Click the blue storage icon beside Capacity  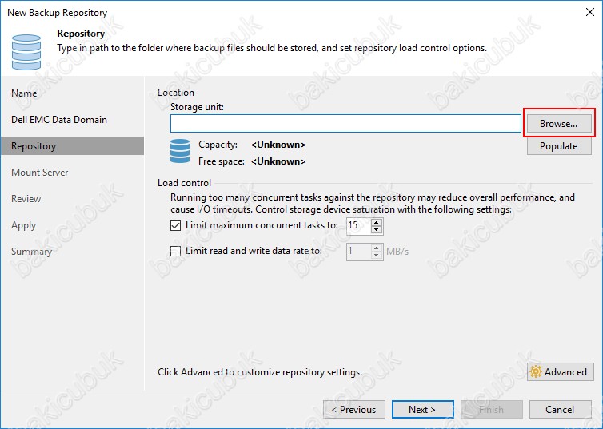180,151
